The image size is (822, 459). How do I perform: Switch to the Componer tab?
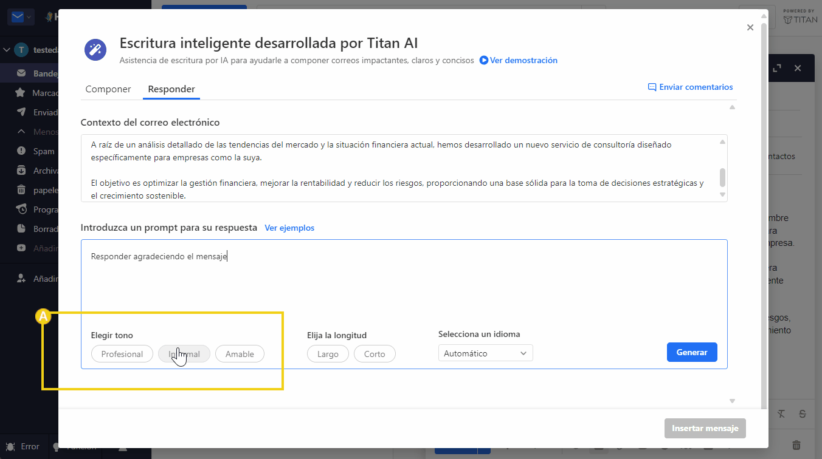click(x=108, y=89)
